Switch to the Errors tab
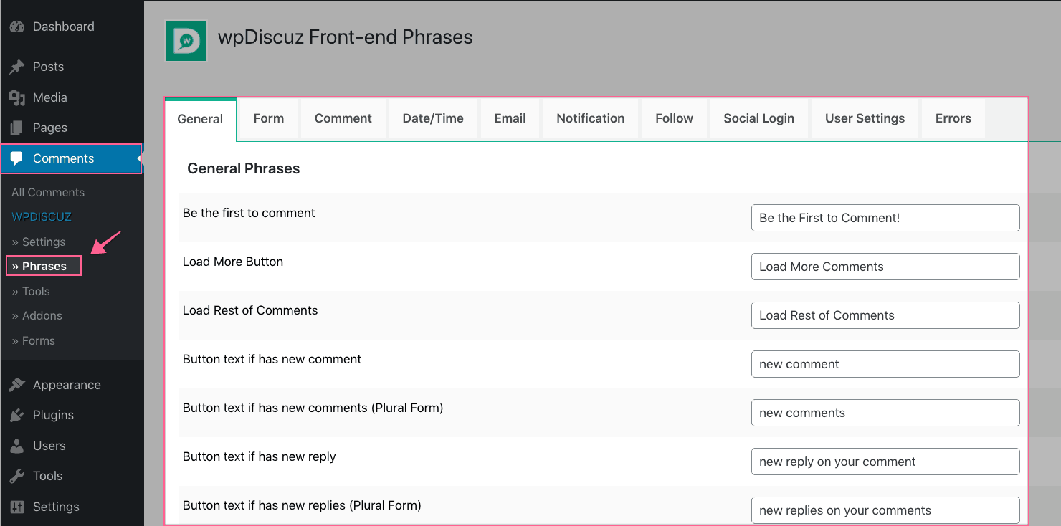The height and width of the screenshot is (526, 1061). pos(953,118)
